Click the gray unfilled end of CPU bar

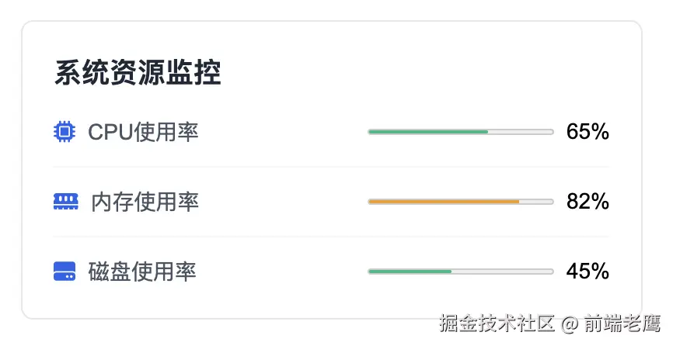[x=521, y=132]
